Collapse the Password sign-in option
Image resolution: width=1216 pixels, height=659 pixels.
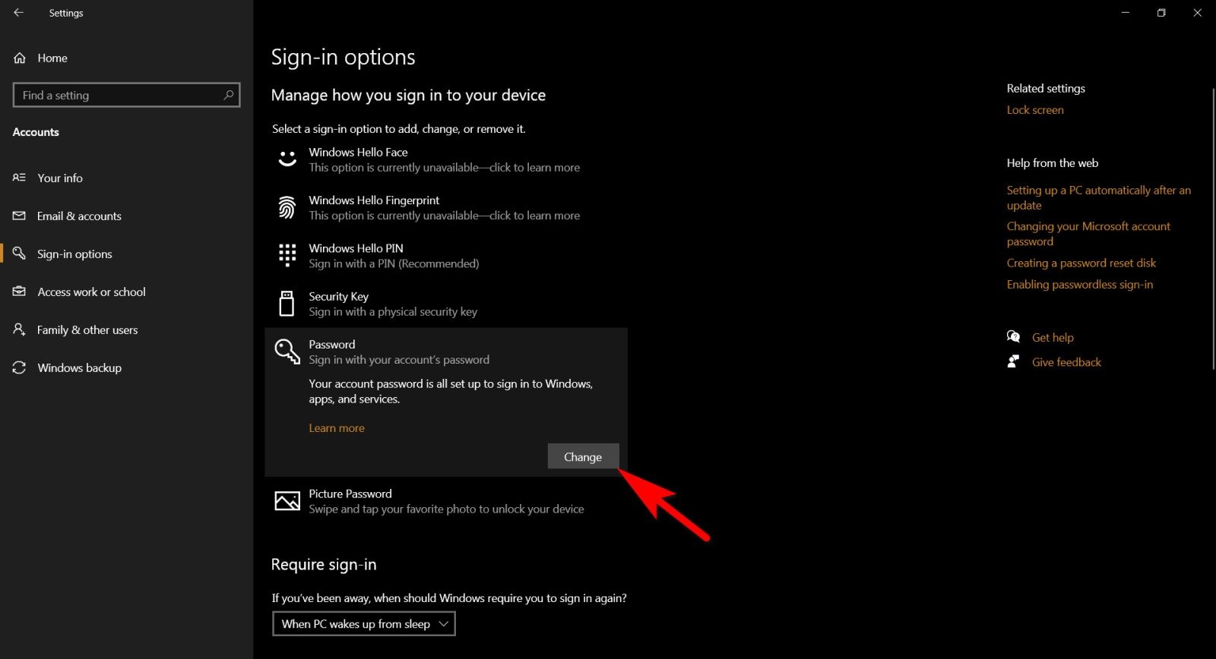(446, 352)
